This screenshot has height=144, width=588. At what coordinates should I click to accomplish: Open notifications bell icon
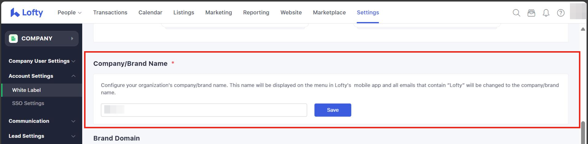[546, 13]
